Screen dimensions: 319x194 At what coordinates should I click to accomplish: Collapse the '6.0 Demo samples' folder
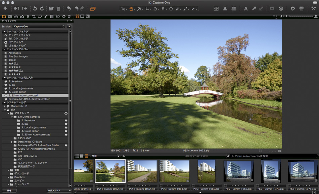click(x=12, y=116)
